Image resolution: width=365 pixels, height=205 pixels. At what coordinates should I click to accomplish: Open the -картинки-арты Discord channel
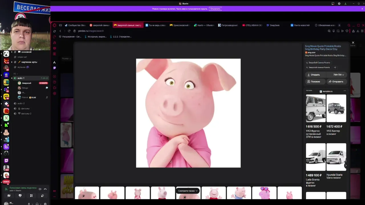click(31, 62)
